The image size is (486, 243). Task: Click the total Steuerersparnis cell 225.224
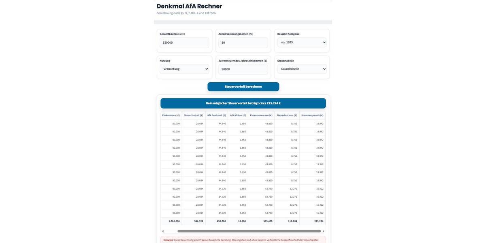pyautogui.click(x=319, y=221)
